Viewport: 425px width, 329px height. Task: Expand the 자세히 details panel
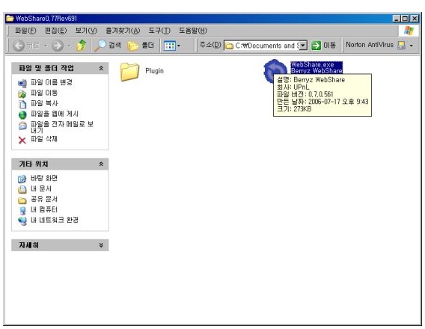(x=101, y=245)
